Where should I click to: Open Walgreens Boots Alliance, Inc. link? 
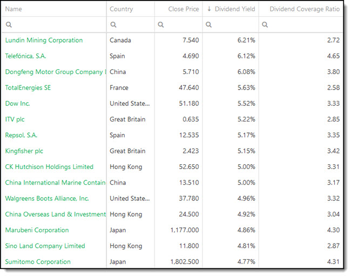(47, 199)
